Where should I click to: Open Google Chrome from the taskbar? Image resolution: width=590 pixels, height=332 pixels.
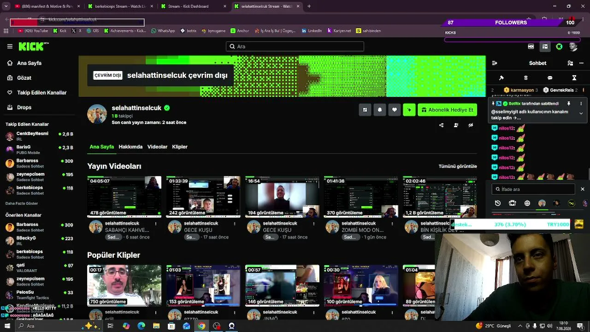[x=201, y=326]
